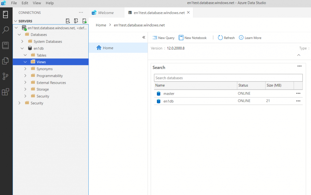Sort by Size (MB) column header
The height and width of the screenshot is (195, 311).
coord(280,85)
